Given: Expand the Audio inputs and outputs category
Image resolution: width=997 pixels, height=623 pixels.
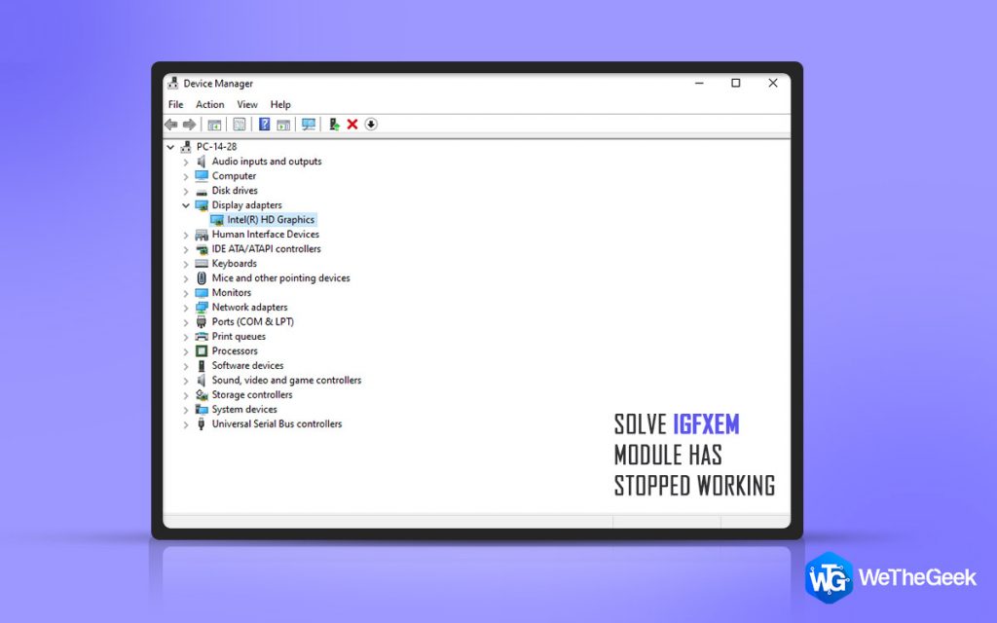Looking at the screenshot, I should pyautogui.click(x=186, y=163).
